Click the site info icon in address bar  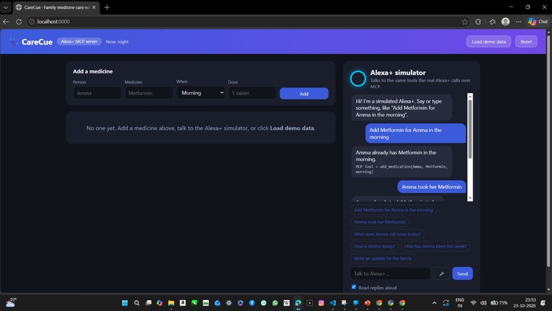point(32,21)
